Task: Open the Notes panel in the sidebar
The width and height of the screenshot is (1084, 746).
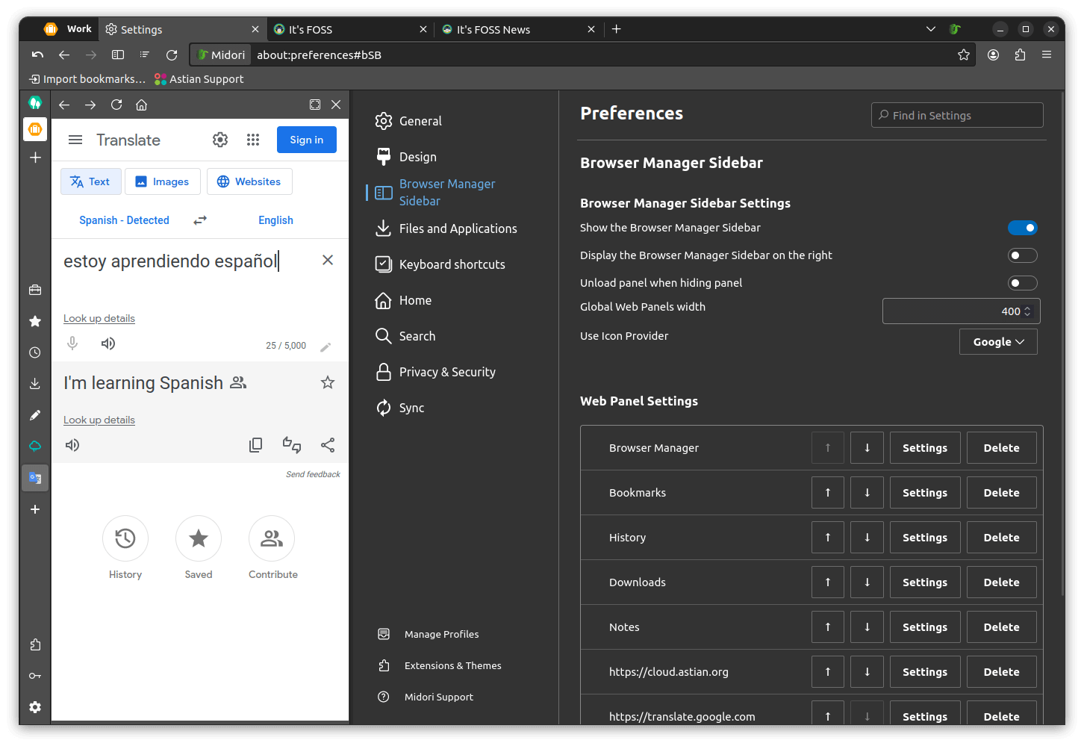Action: (x=35, y=415)
